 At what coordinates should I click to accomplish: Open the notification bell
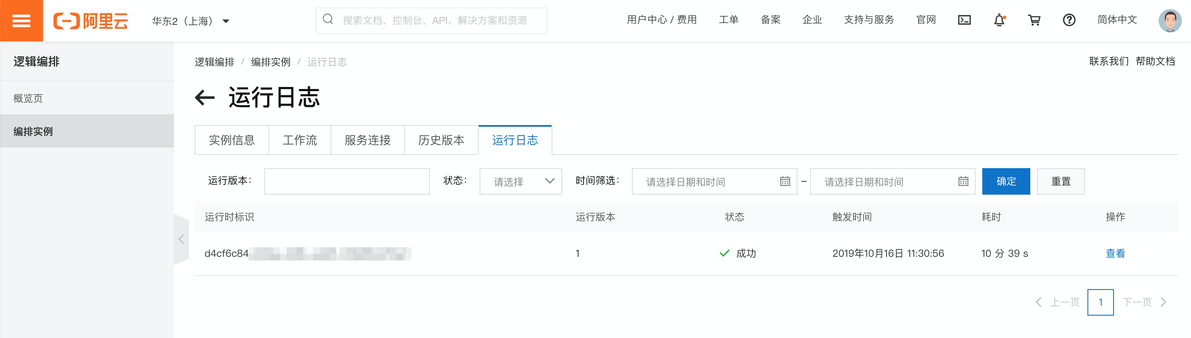[999, 20]
